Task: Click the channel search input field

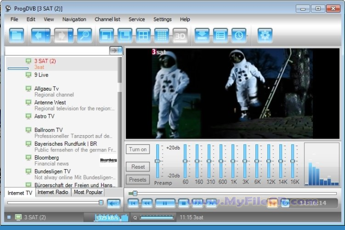Action: [x=57, y=51]
